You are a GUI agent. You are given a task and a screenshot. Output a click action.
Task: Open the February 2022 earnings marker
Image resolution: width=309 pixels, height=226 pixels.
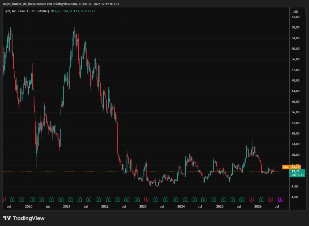coord(108,199)
